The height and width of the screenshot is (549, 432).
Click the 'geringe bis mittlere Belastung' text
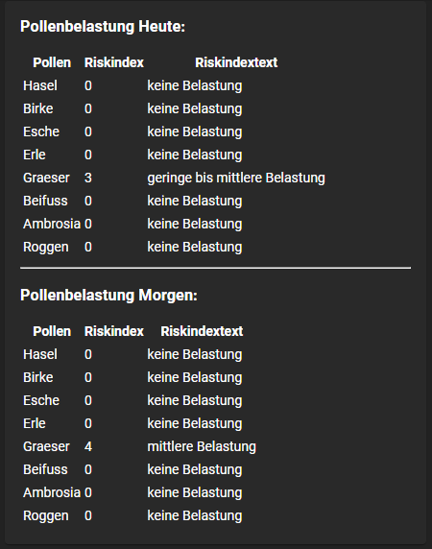(236, 178)
